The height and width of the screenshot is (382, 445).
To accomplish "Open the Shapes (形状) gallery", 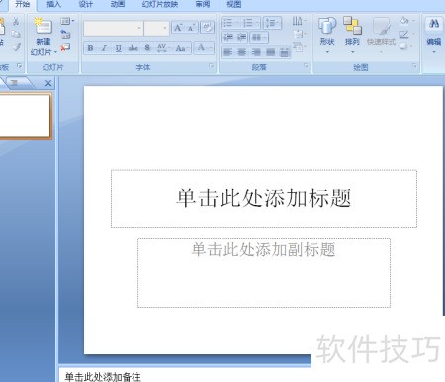I will pyautogui.click(x=326, y=36).
